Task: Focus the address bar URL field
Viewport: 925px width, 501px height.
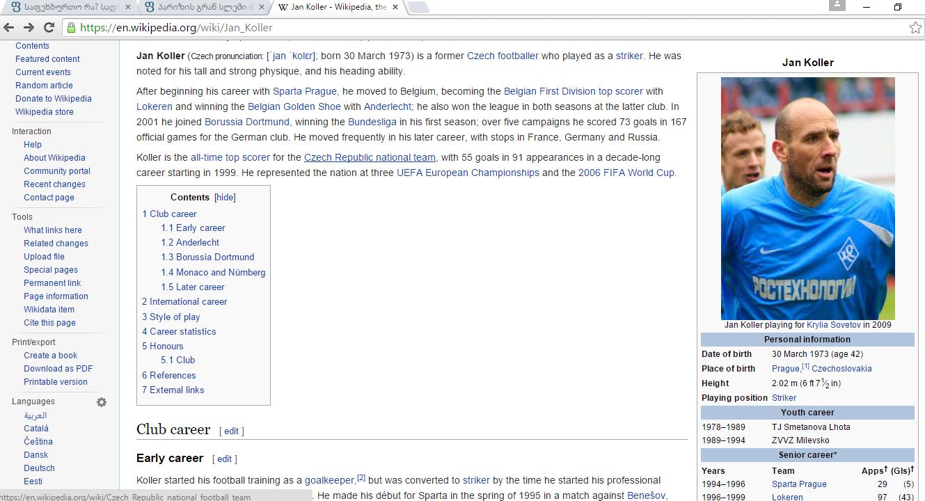Action: 487,28
